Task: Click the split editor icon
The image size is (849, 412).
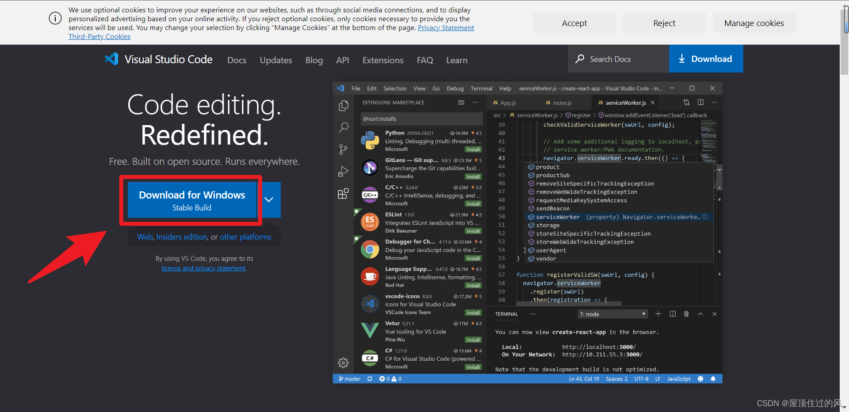Action: pos(700,102)
